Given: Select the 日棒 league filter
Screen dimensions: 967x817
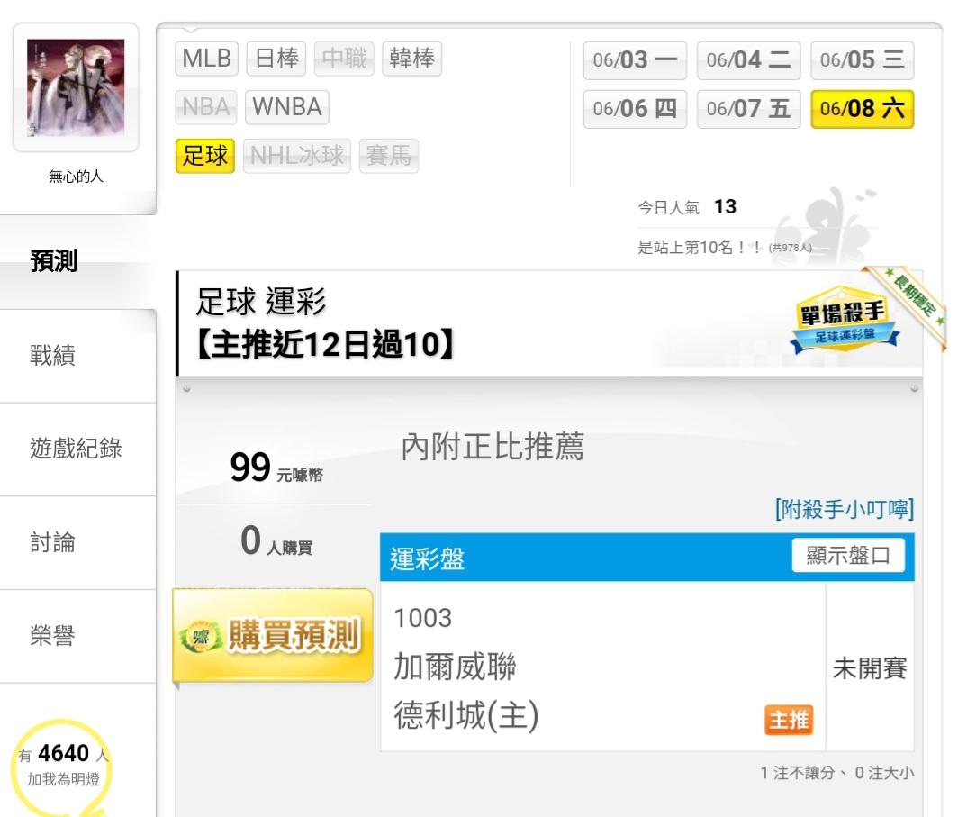Looking at the screenshot, I should [276, 59].
